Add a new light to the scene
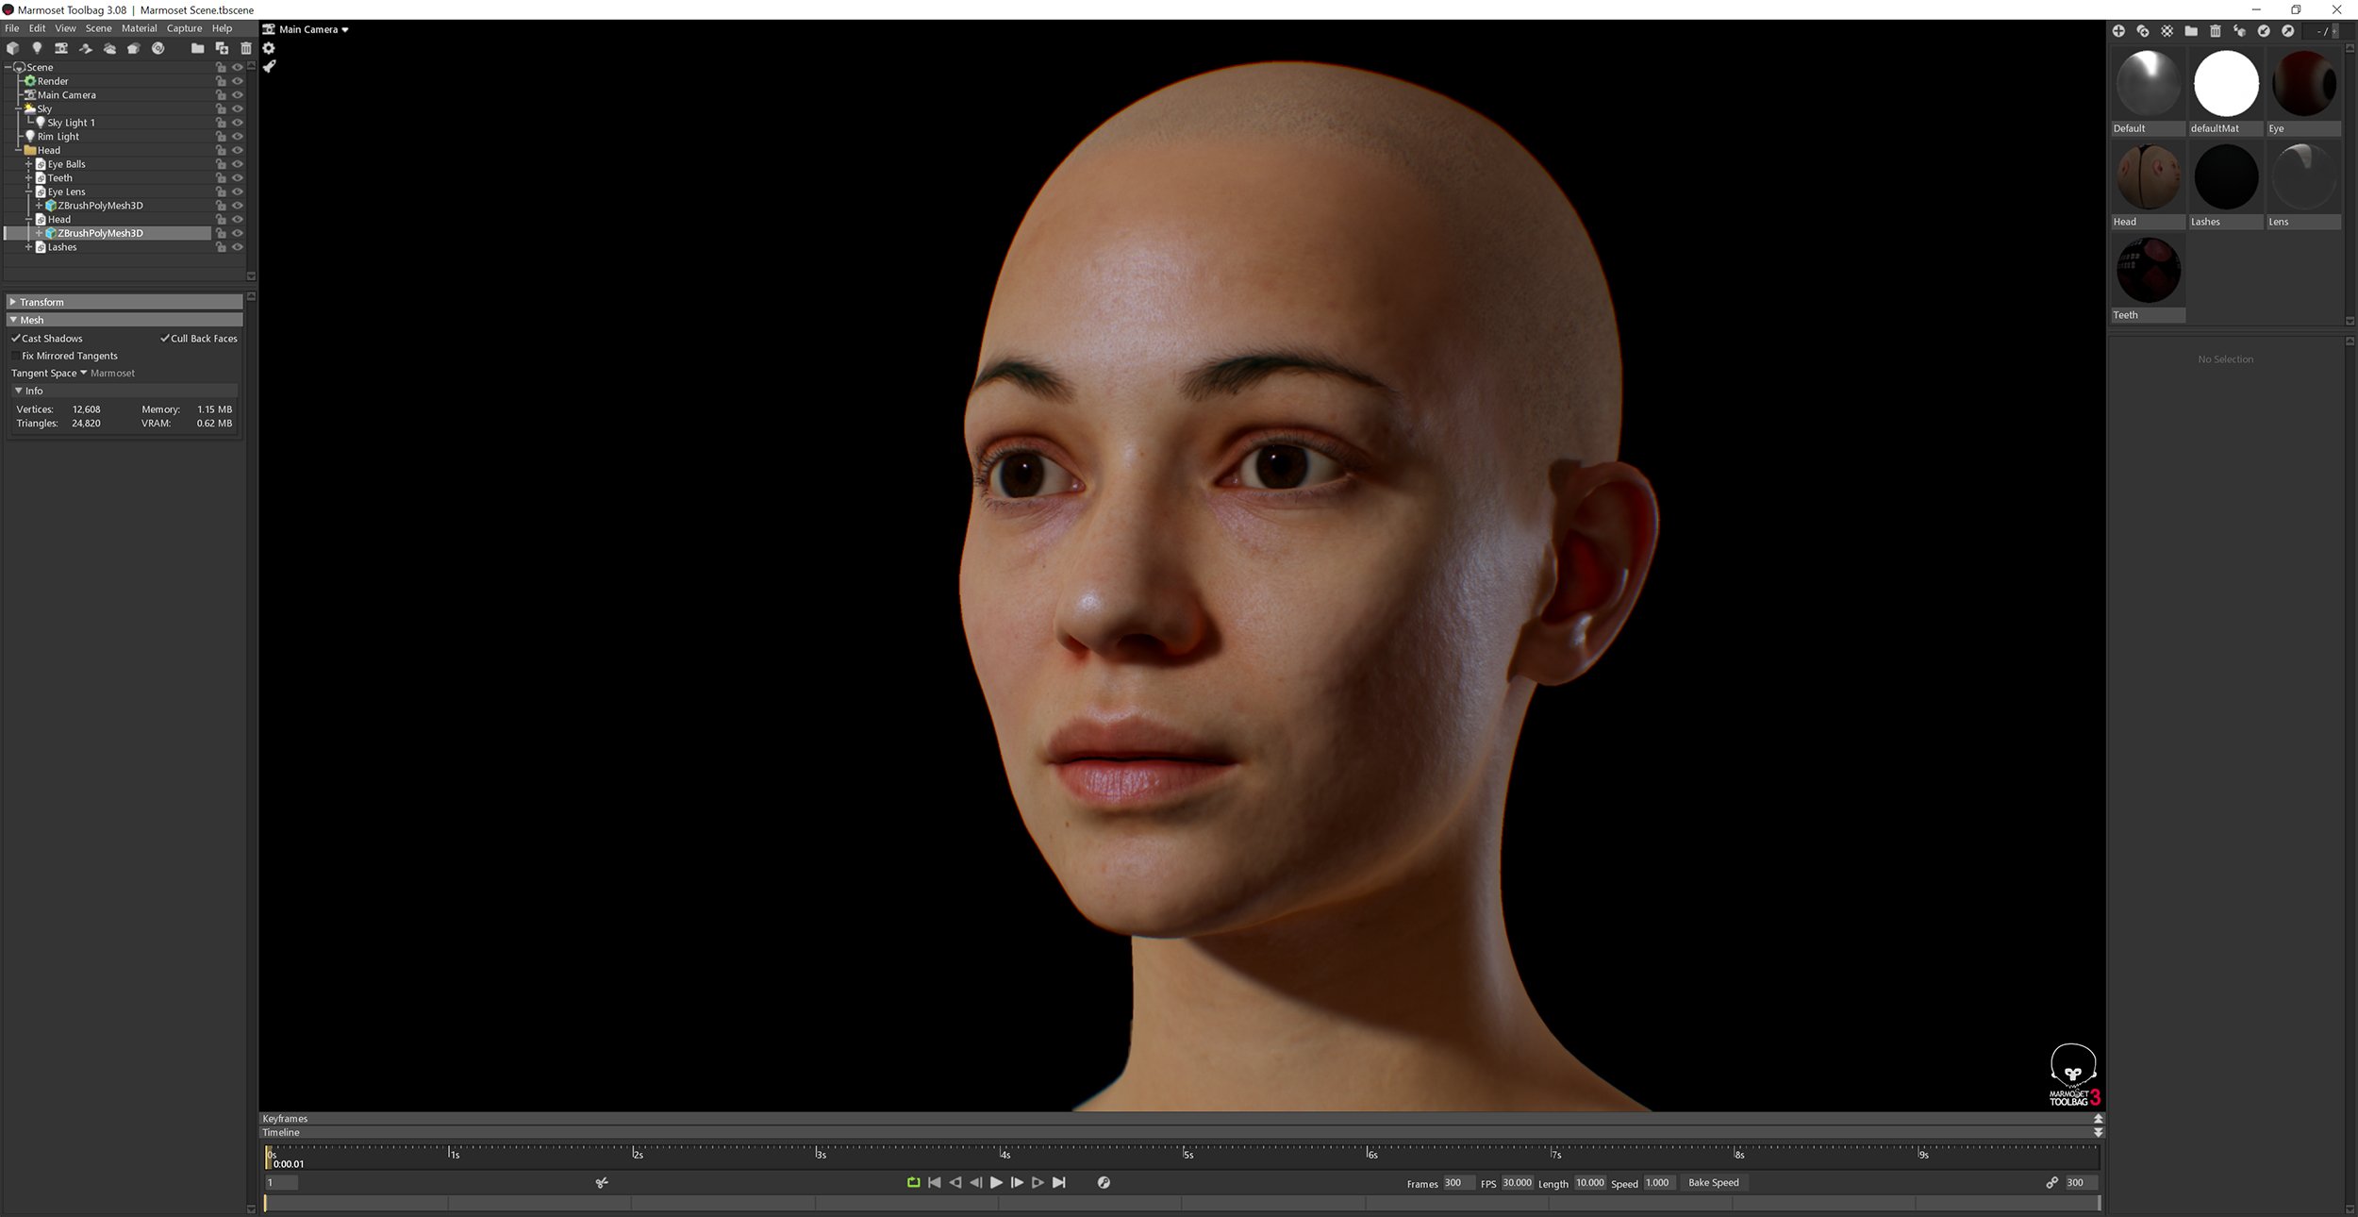Screen dimensions: 2358x1217 pos(38,48)
